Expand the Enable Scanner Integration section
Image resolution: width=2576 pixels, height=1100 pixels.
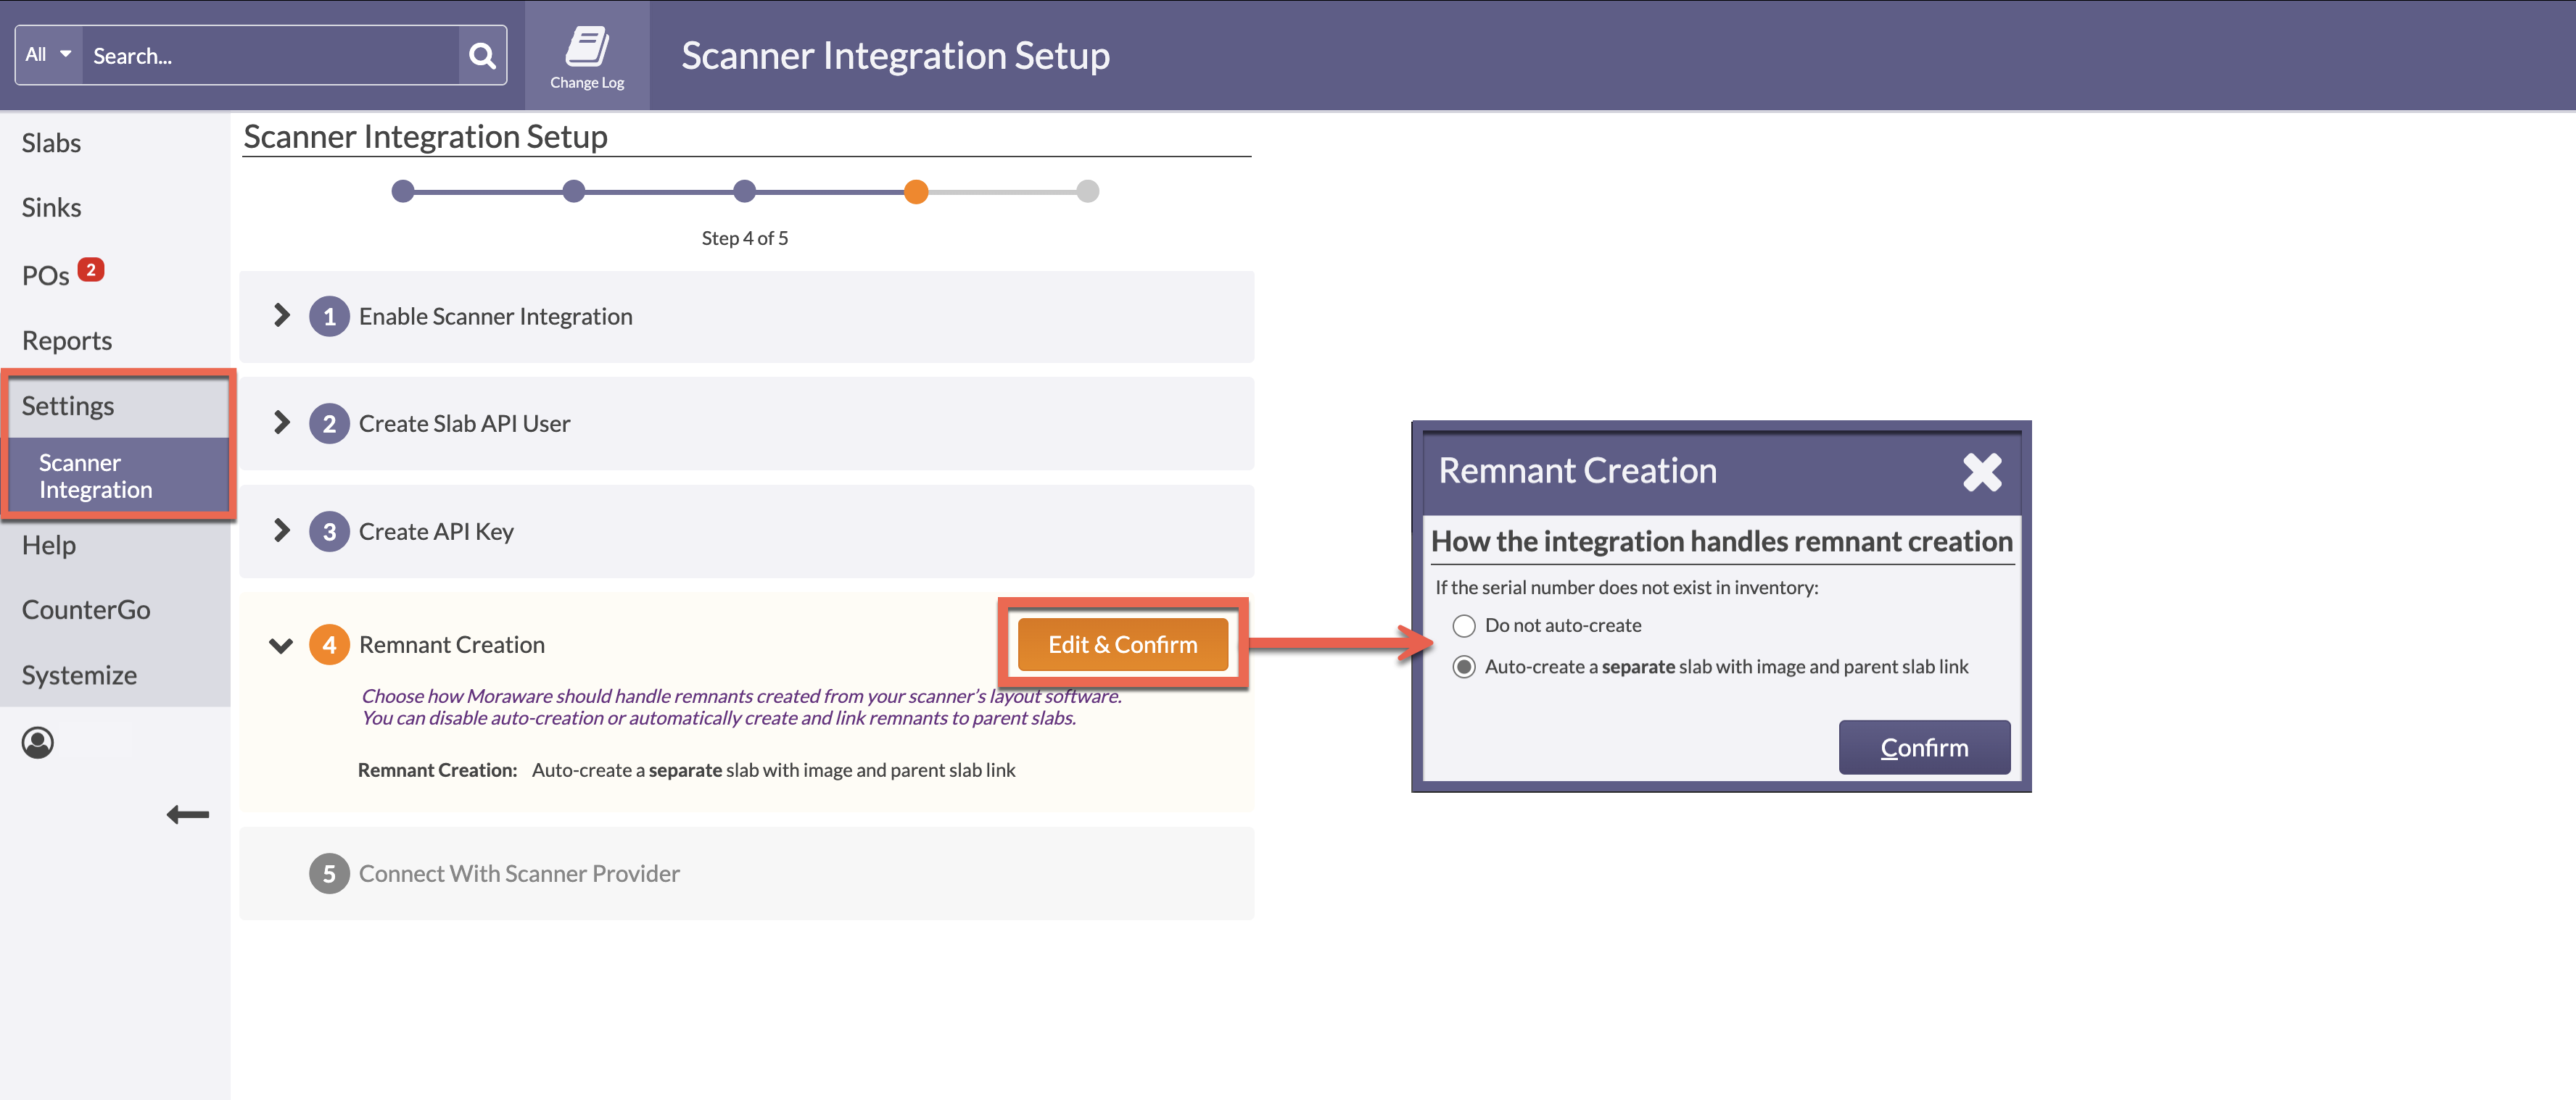coord(281,316)
